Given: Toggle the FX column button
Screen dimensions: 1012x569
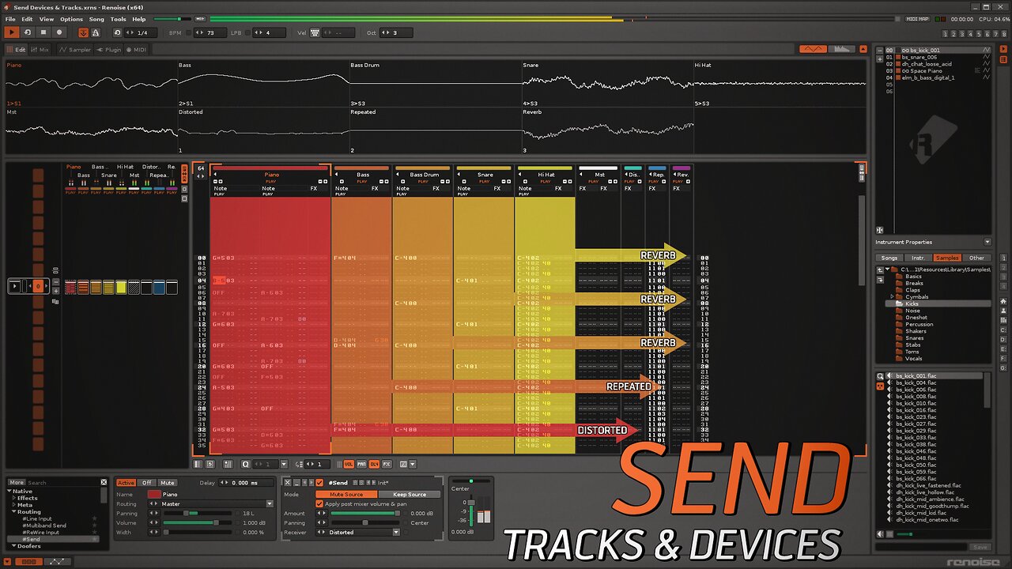Looking at the screenshot, I should (x=387, y=464).
